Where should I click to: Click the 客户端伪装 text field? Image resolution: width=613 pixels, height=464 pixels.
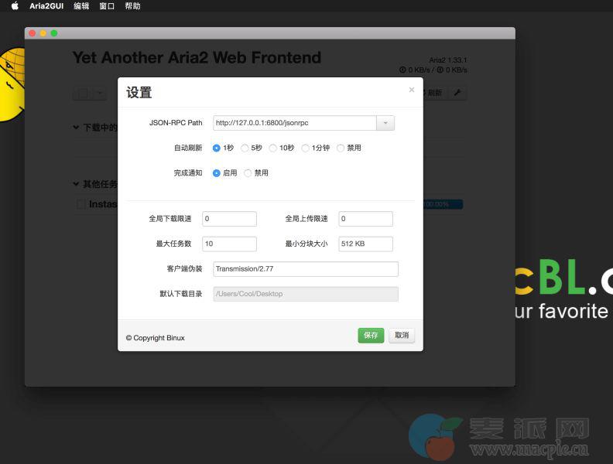click(x=305, y=269)
